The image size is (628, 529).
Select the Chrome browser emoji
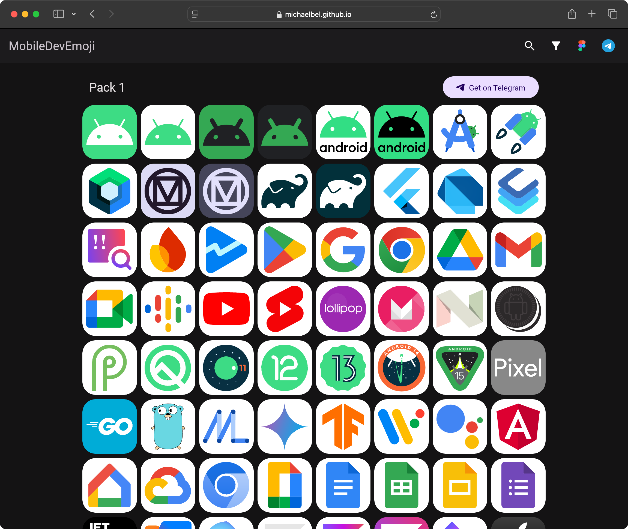[402, 250]
